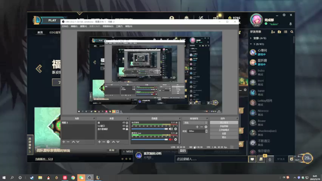The image size is (322, 181).
Task: Open the Windows Start menu
Action: (4, 177)
